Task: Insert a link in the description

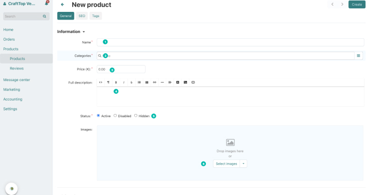Action: coord(154,83)
